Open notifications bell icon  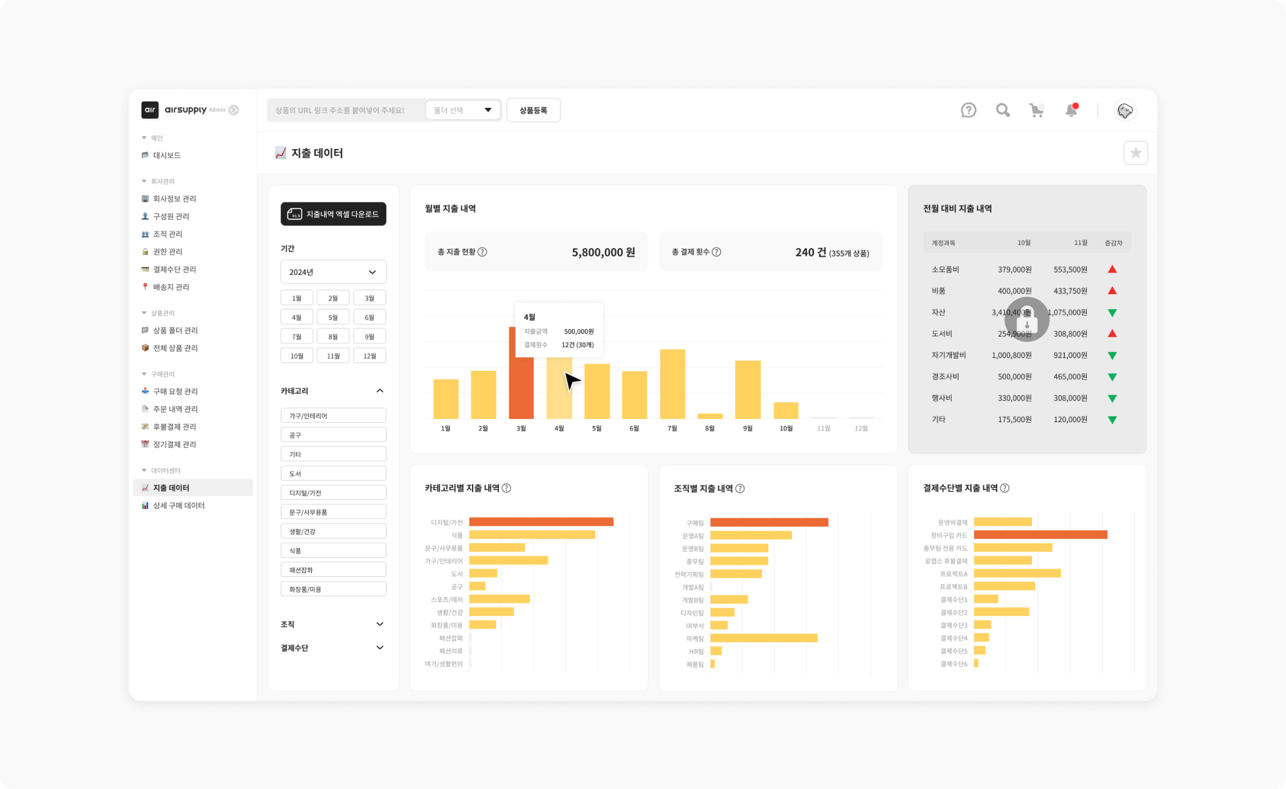pyautogui.click(x=1071, y=111)
